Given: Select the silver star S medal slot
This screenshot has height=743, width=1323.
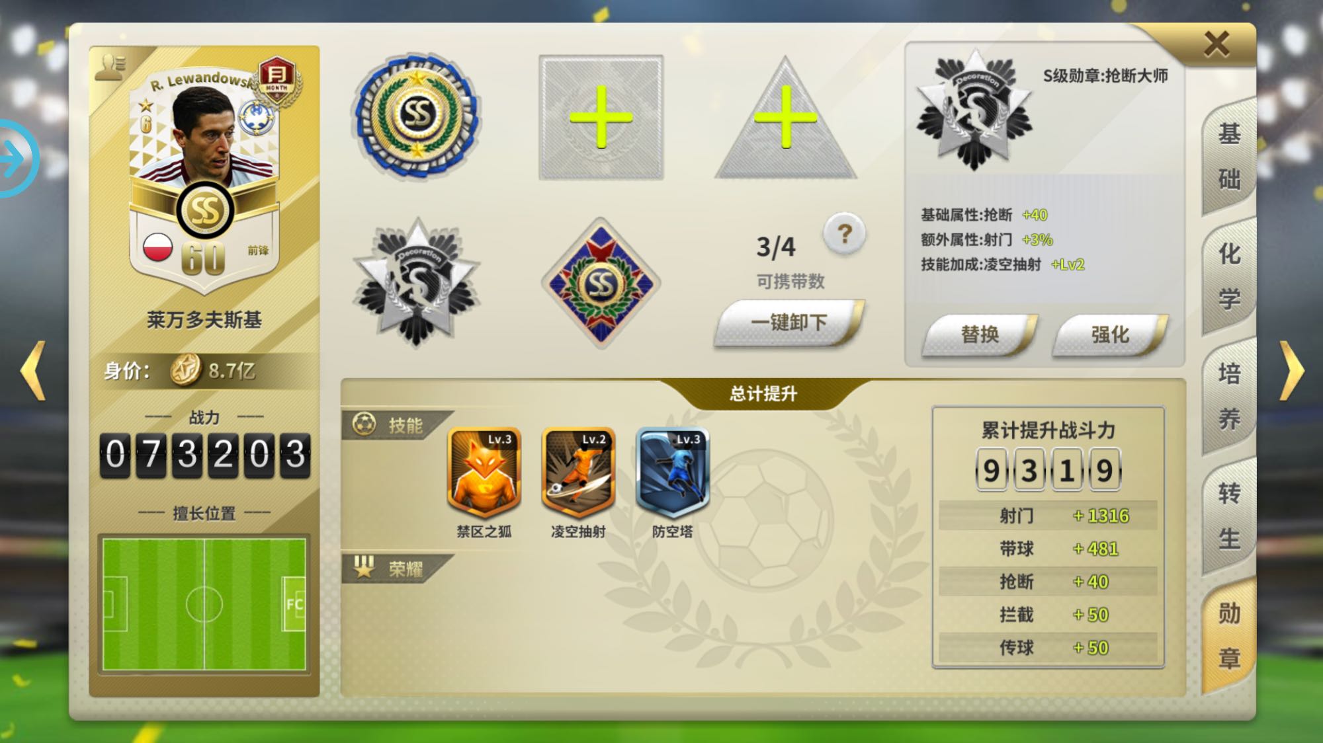Looking at the screenshot, I should pos(417,282).
